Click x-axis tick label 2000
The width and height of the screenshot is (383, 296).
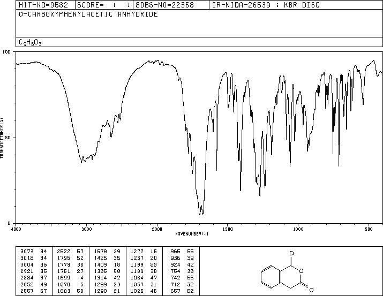click(x=157, y=229)
